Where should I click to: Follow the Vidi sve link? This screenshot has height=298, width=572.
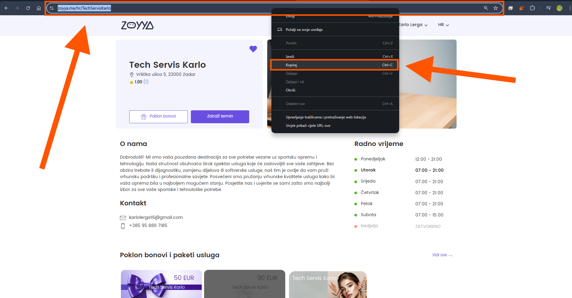coord(442,255)
